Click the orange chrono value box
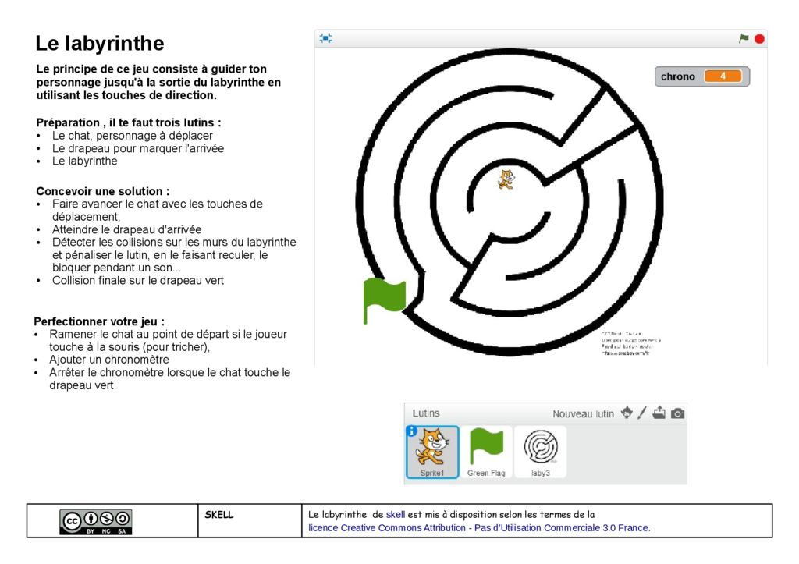 point(723,76)
